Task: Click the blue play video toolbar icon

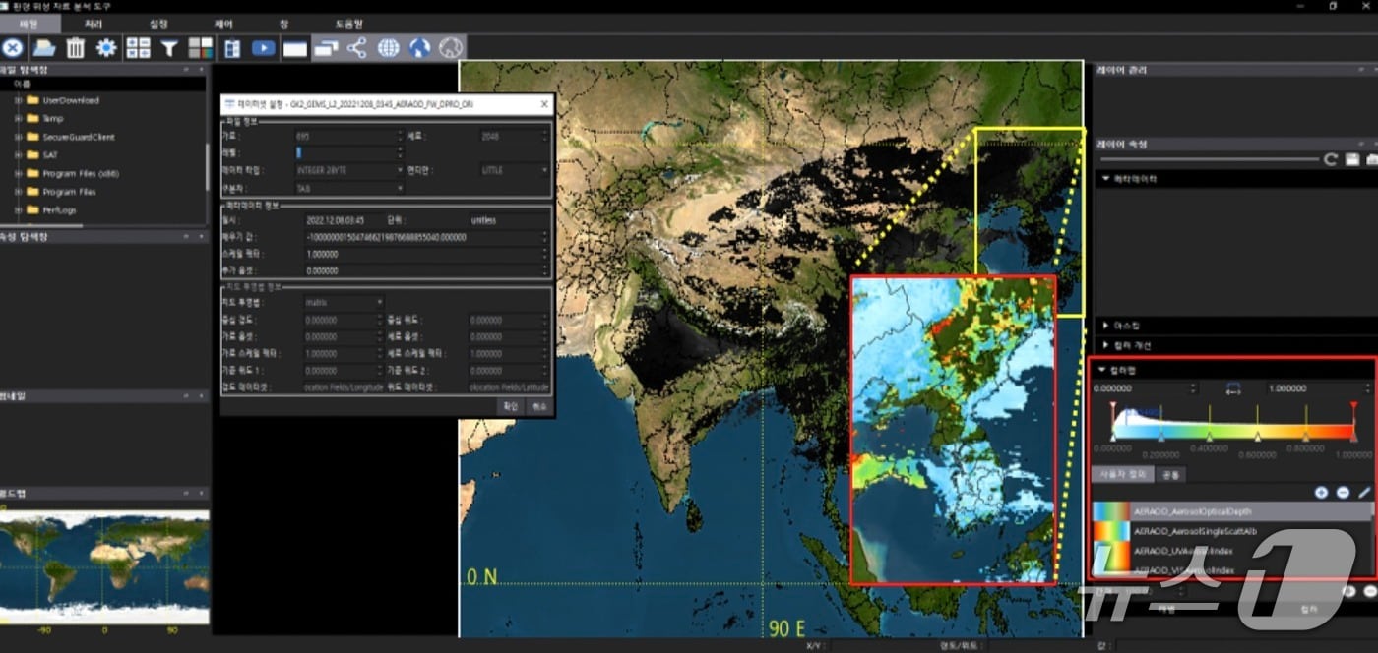Action: (263, 47)
